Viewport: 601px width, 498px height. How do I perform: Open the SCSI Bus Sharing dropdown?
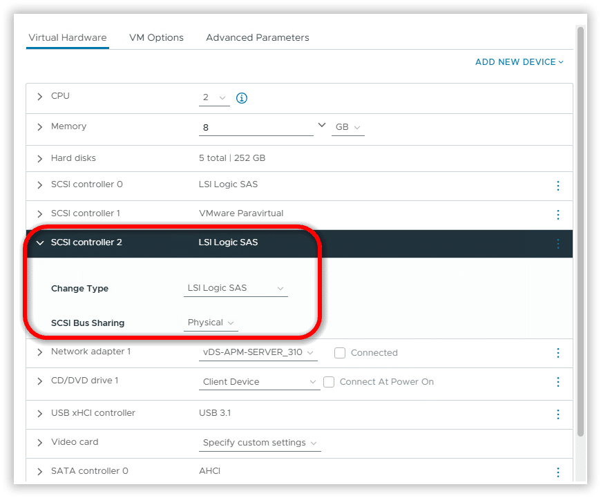coord(211,323)
